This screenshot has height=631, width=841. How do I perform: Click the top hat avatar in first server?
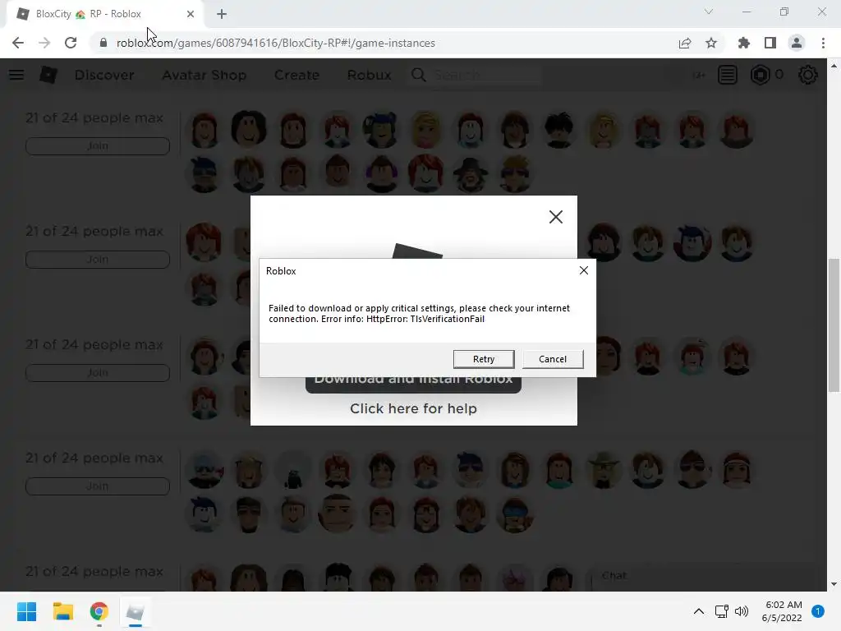coord(471,174)
